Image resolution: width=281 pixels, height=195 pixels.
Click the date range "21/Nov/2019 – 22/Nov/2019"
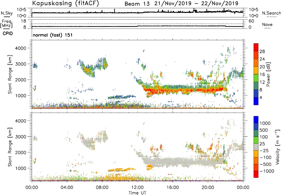click(x=196, y=4)
